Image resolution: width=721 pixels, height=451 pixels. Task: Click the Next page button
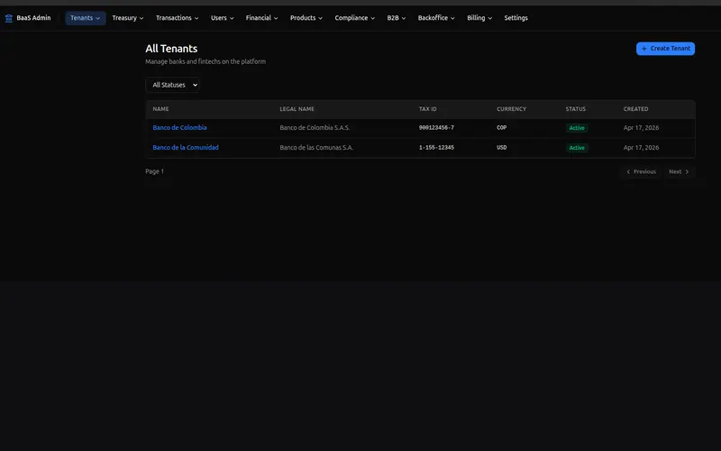click(679, 171)
